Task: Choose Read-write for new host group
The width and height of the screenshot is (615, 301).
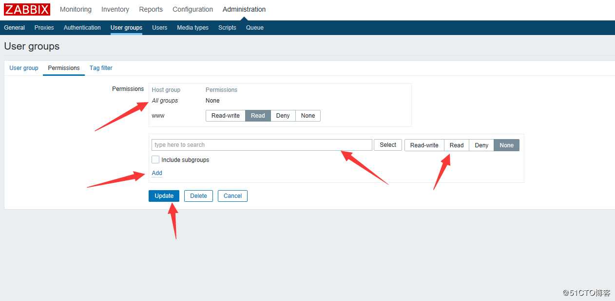Action: pos(424,145)
